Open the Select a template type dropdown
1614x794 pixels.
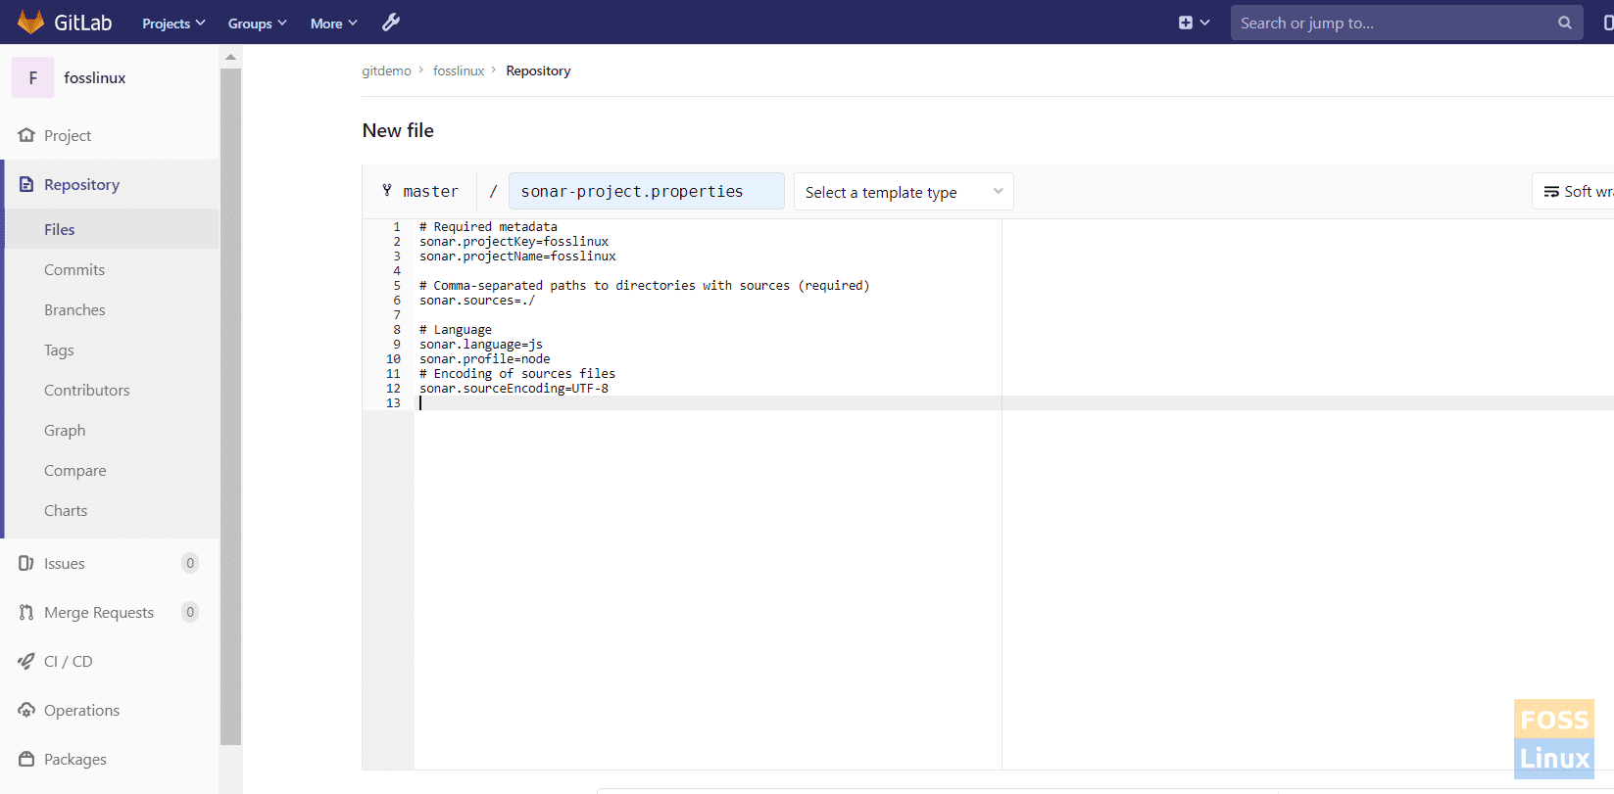(x=903, y=192)
